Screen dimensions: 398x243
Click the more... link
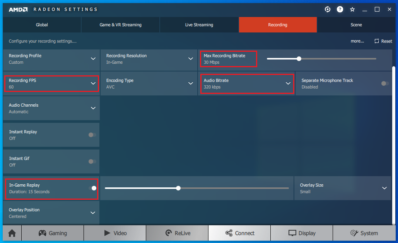(357, 41)
